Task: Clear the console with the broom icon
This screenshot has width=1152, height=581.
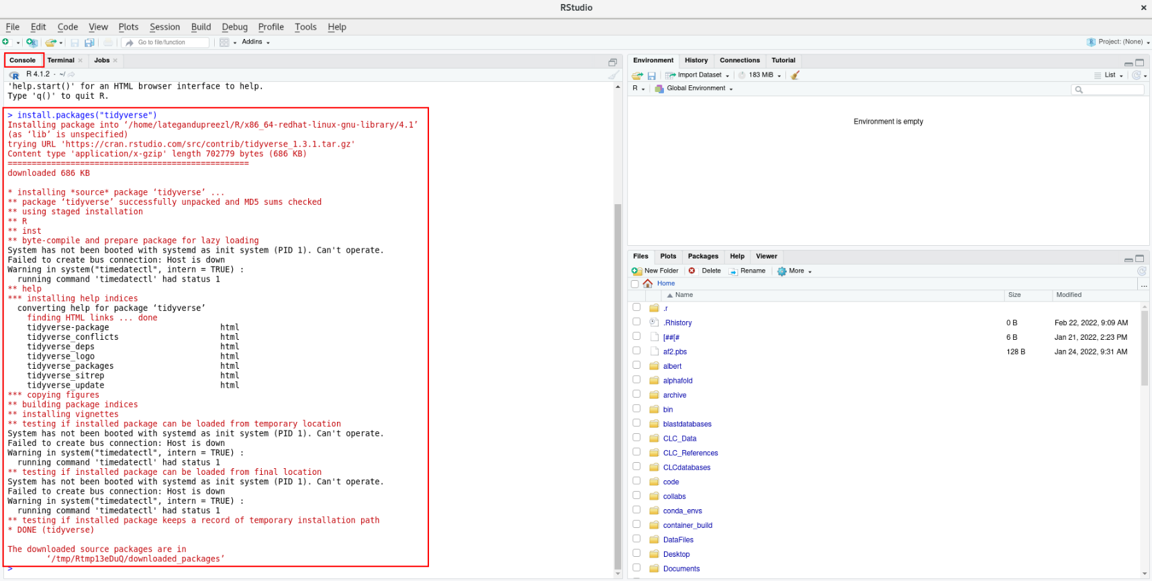Action: 613,75
